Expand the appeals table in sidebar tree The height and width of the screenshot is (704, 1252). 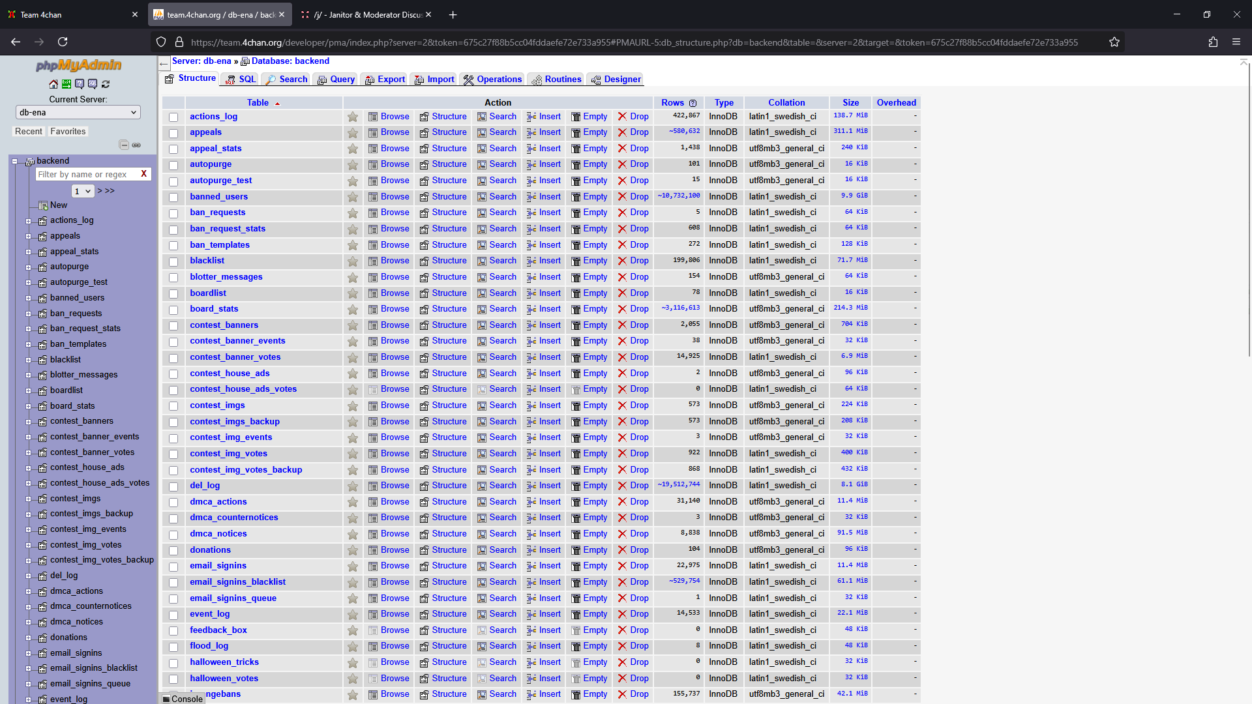(x=28, y=237)
